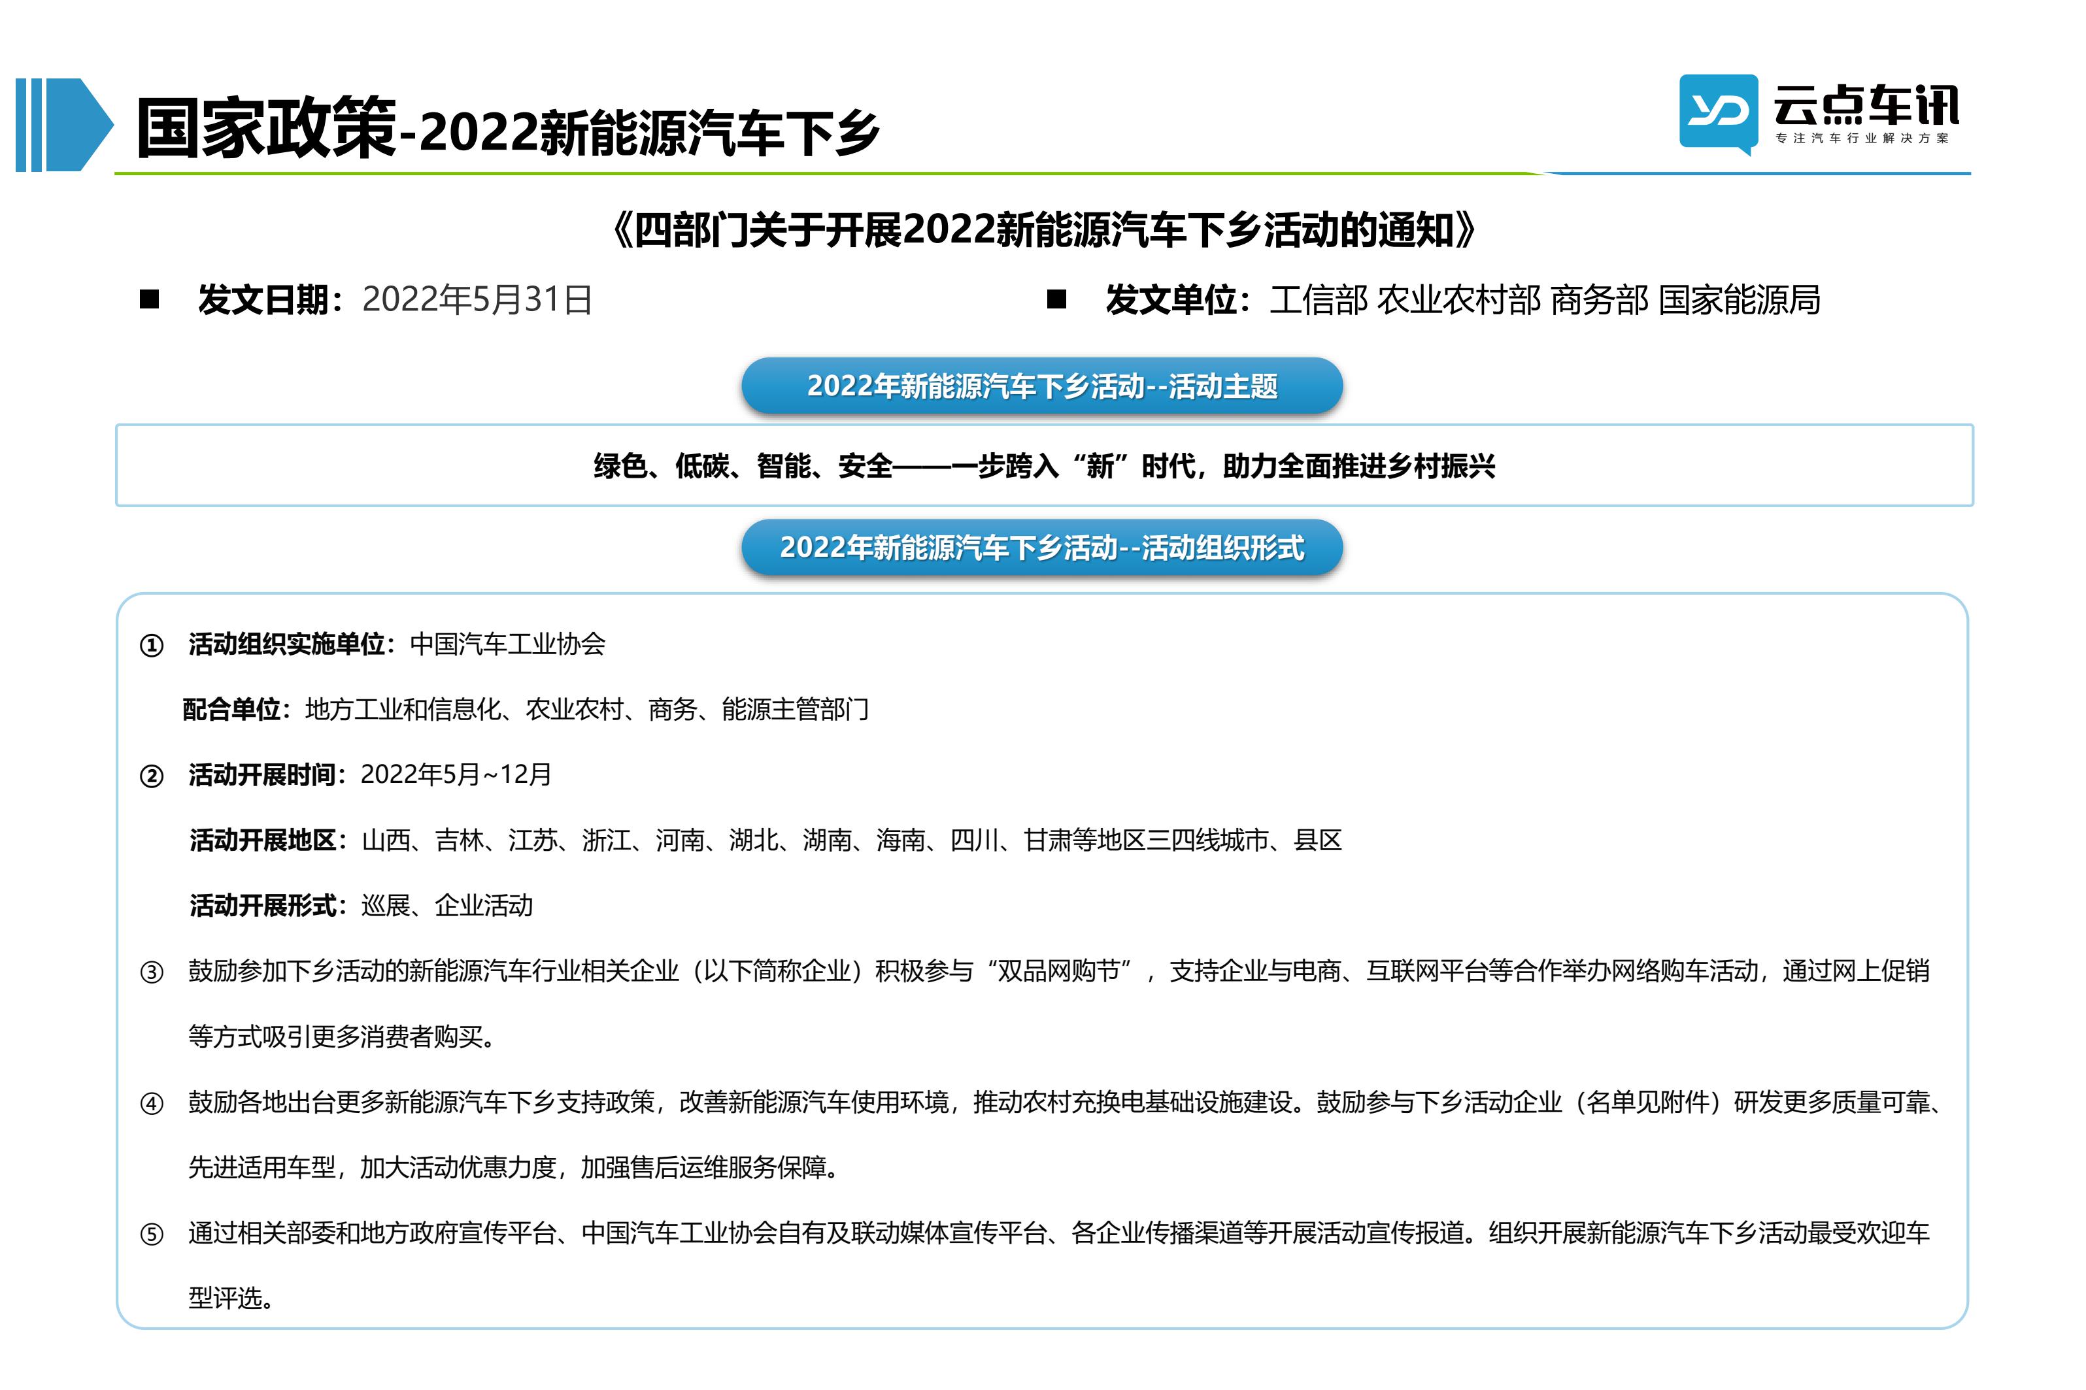This screenshot has width=2086, height=1390.
Task: Click the sentence starting 鼓励各地出台更多新能源汽车下乡支持政策
Action: click(1065, 1102)
